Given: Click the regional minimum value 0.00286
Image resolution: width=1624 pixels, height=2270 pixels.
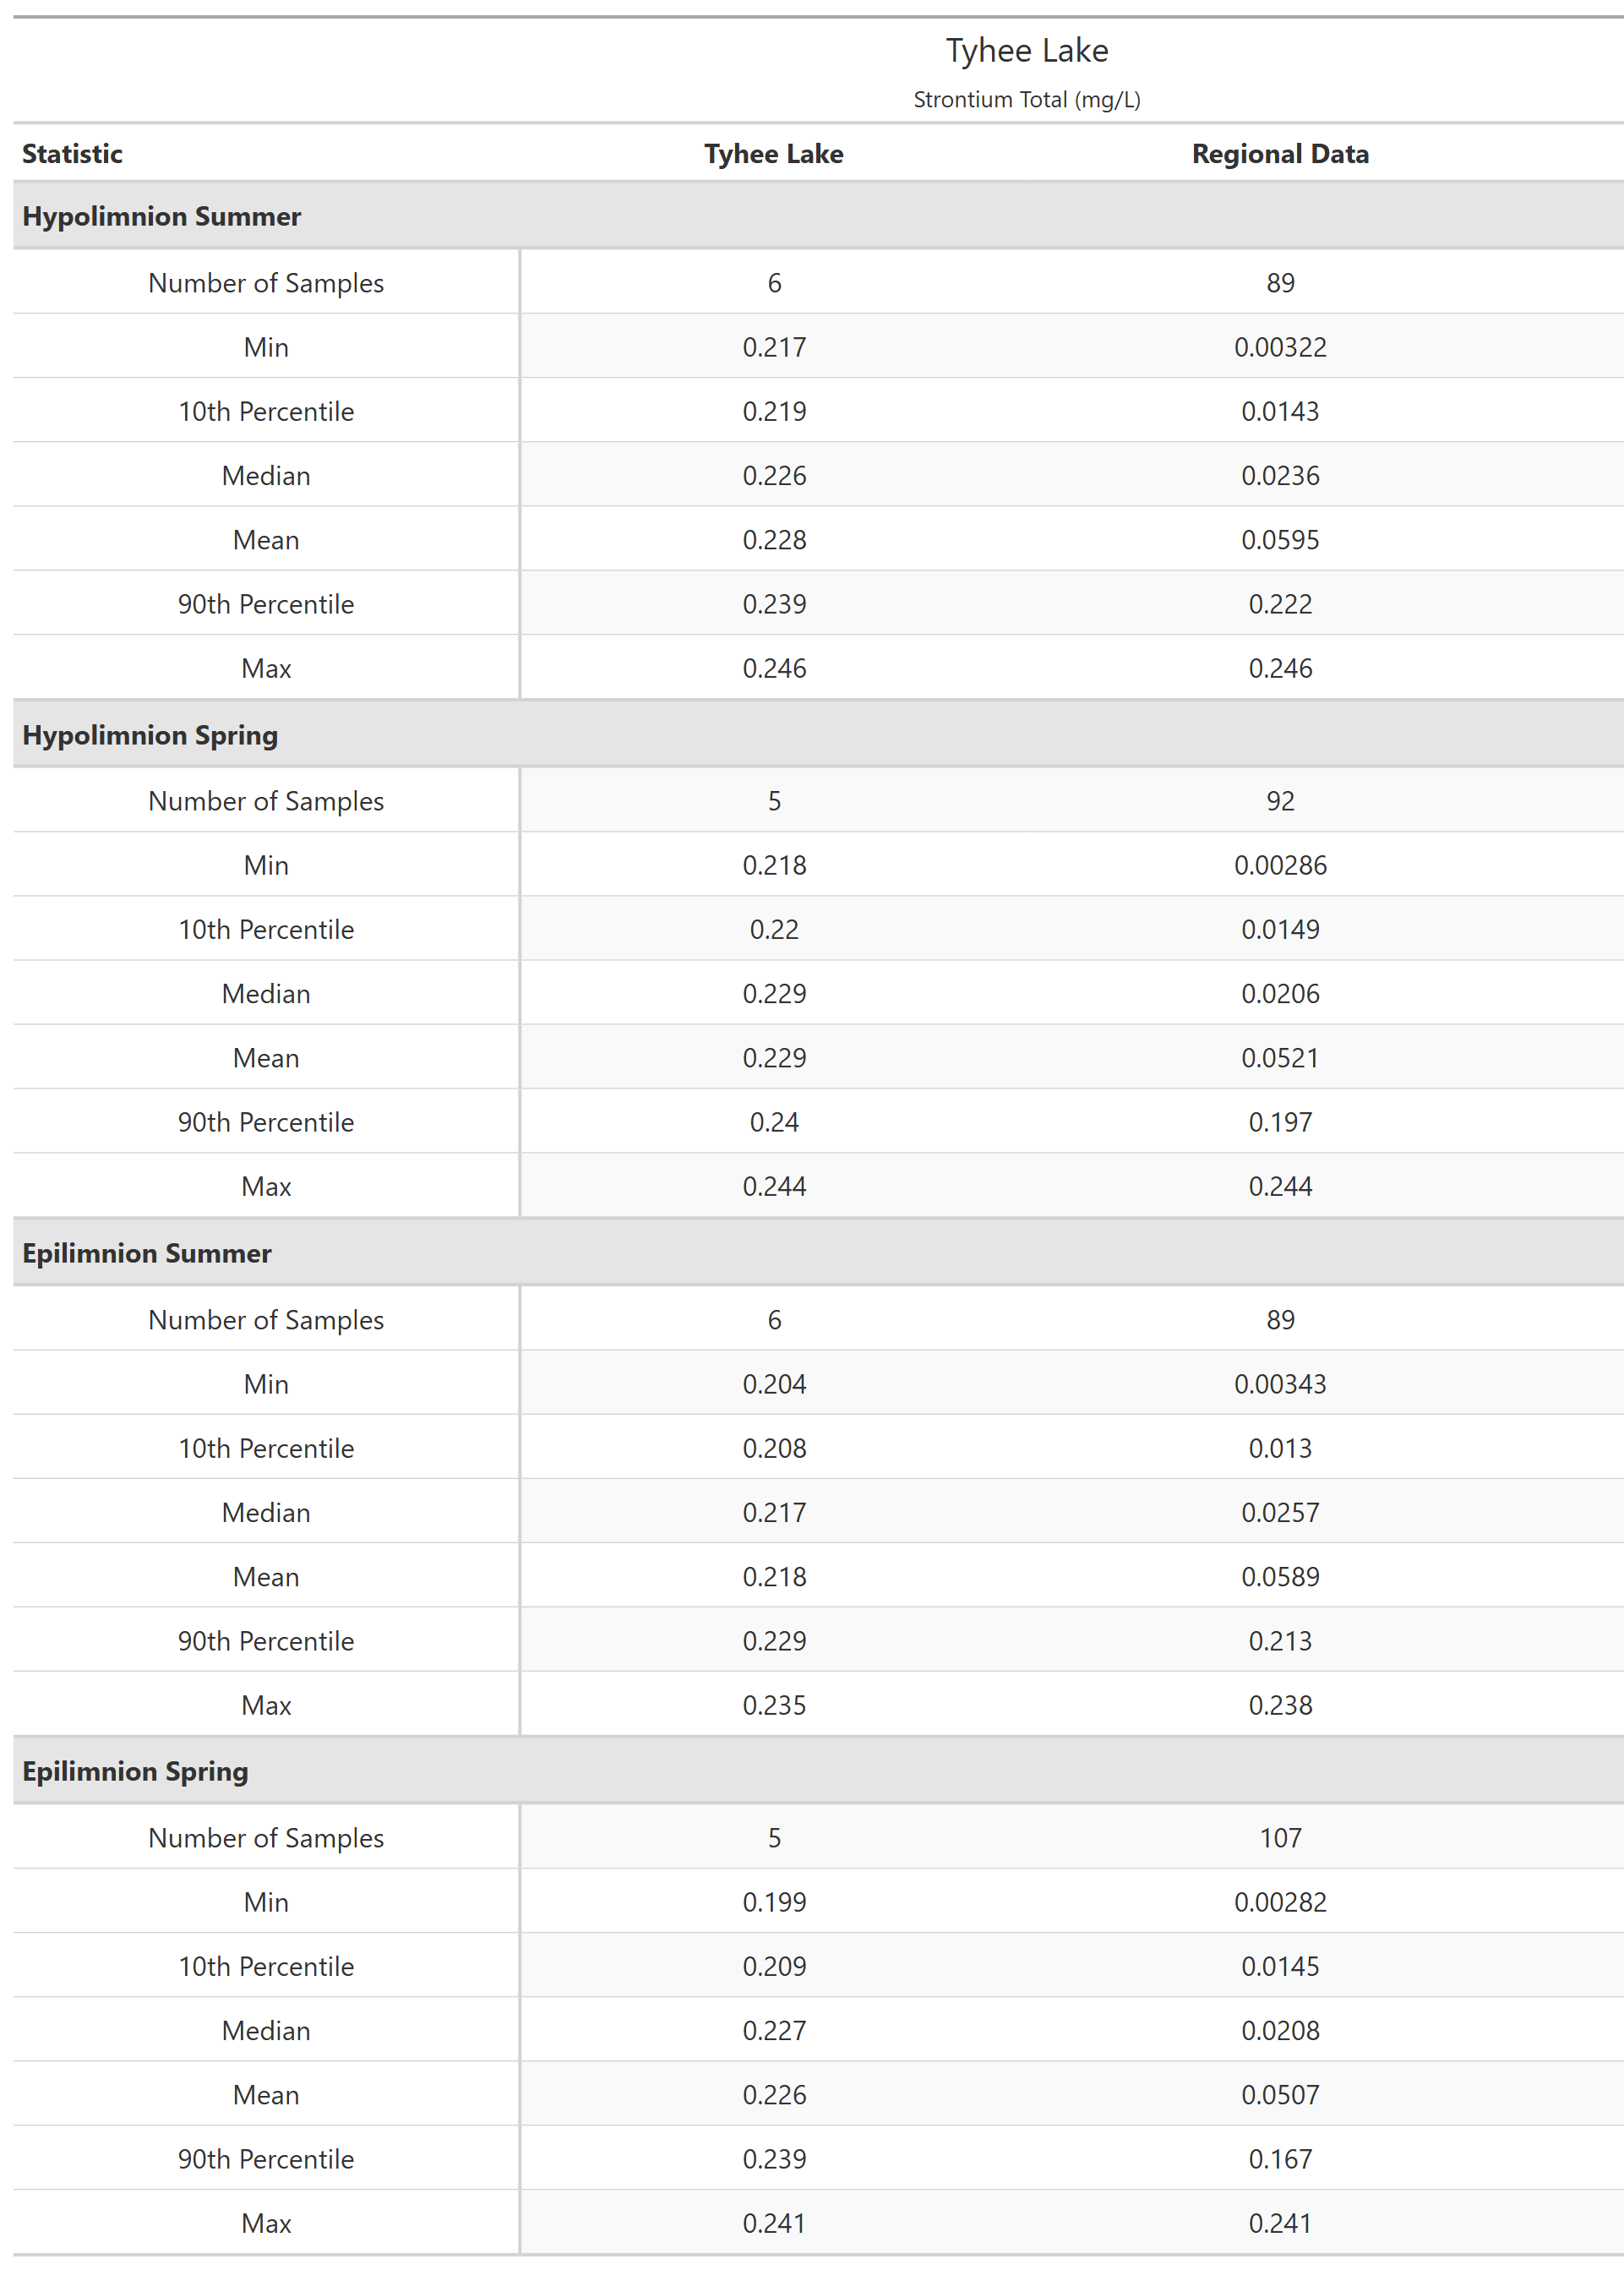Looking at the screenshot, I should [1279, 865].
